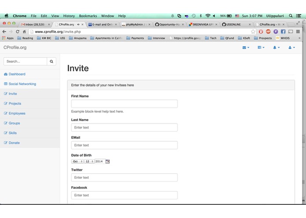
Task: Open the Reading bookmarks folder
Action: 25,38
